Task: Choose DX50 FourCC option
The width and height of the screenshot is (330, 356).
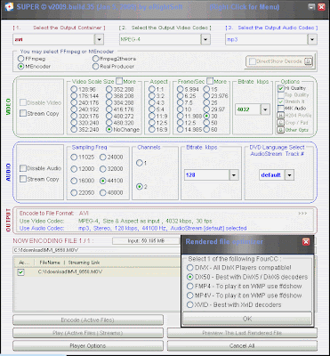Action: [x=189, y=277]
